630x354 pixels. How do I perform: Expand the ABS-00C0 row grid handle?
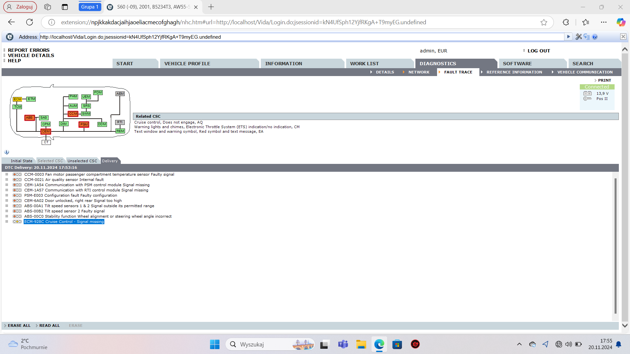pos(7,216)
